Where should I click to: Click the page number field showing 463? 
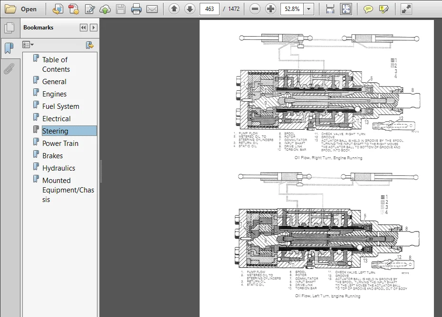click(210, 9)
